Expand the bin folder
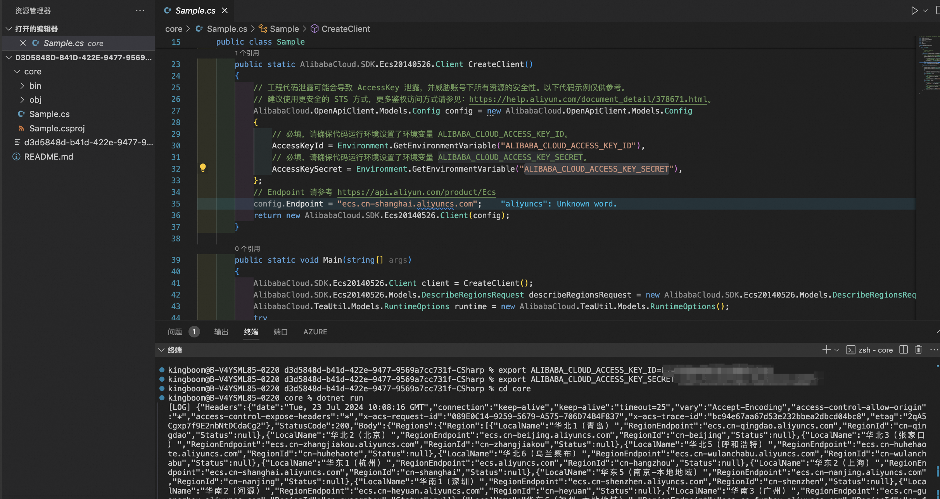Screen dimensions: 940x499 tap(22, 86)
